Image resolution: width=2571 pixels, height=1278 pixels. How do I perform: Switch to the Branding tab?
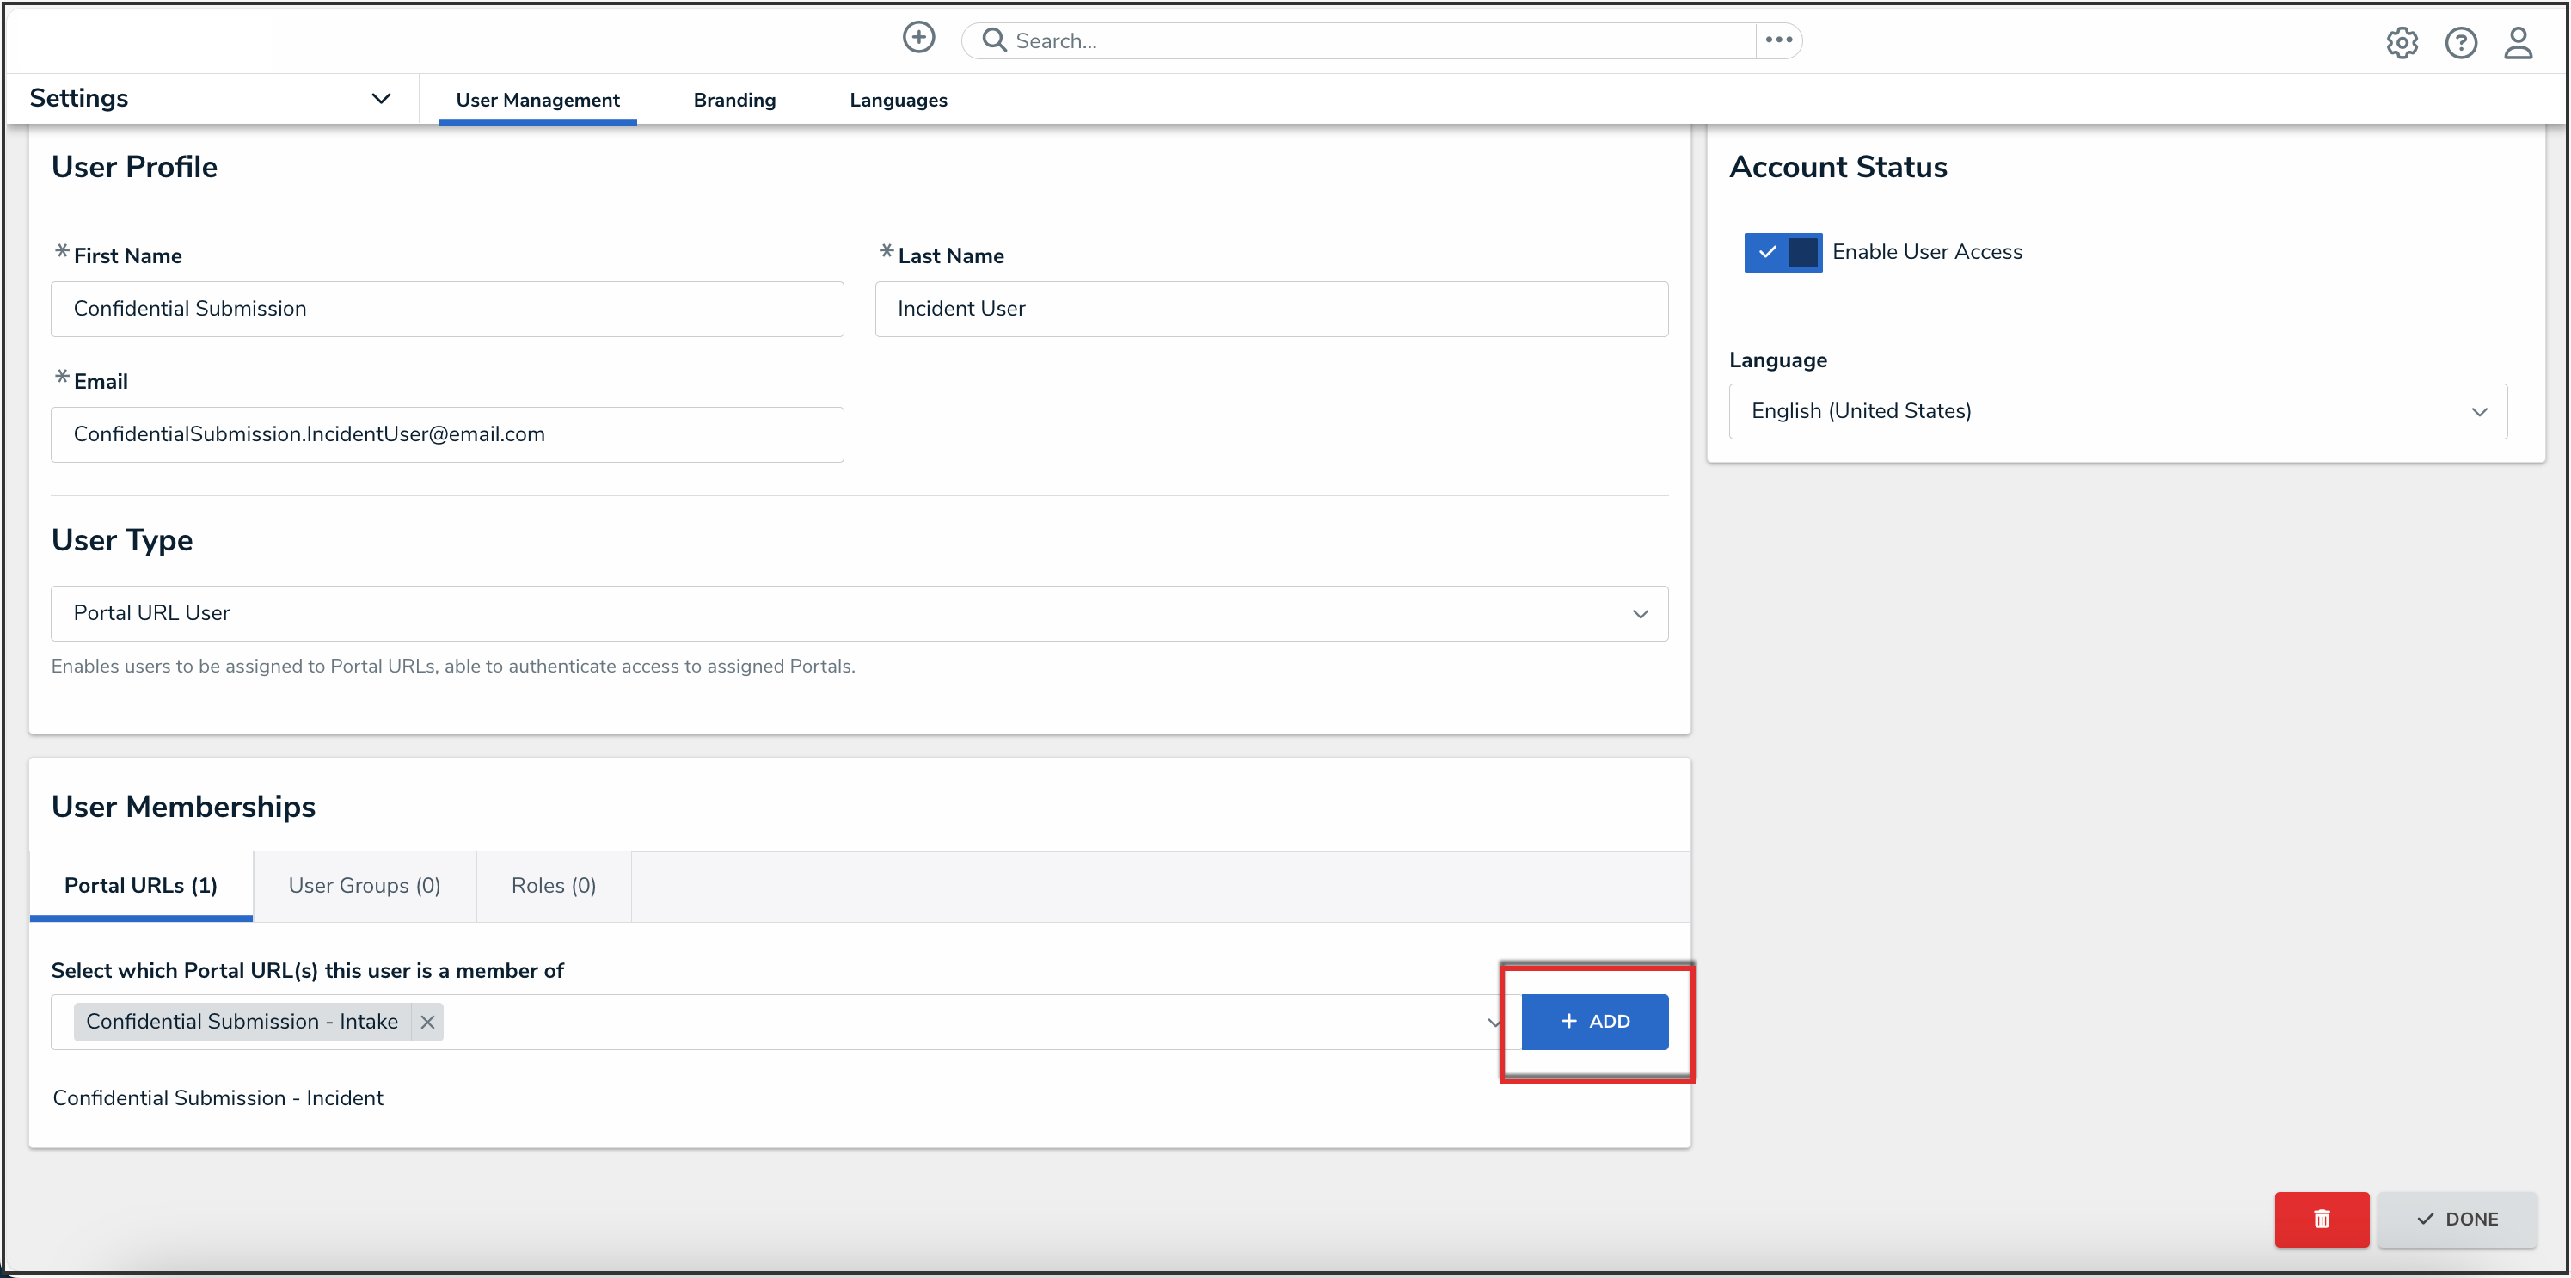[733, 100]
